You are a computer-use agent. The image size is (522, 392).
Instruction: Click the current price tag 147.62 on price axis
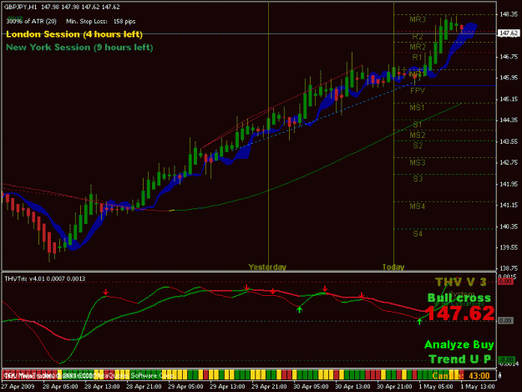(509, 33)
